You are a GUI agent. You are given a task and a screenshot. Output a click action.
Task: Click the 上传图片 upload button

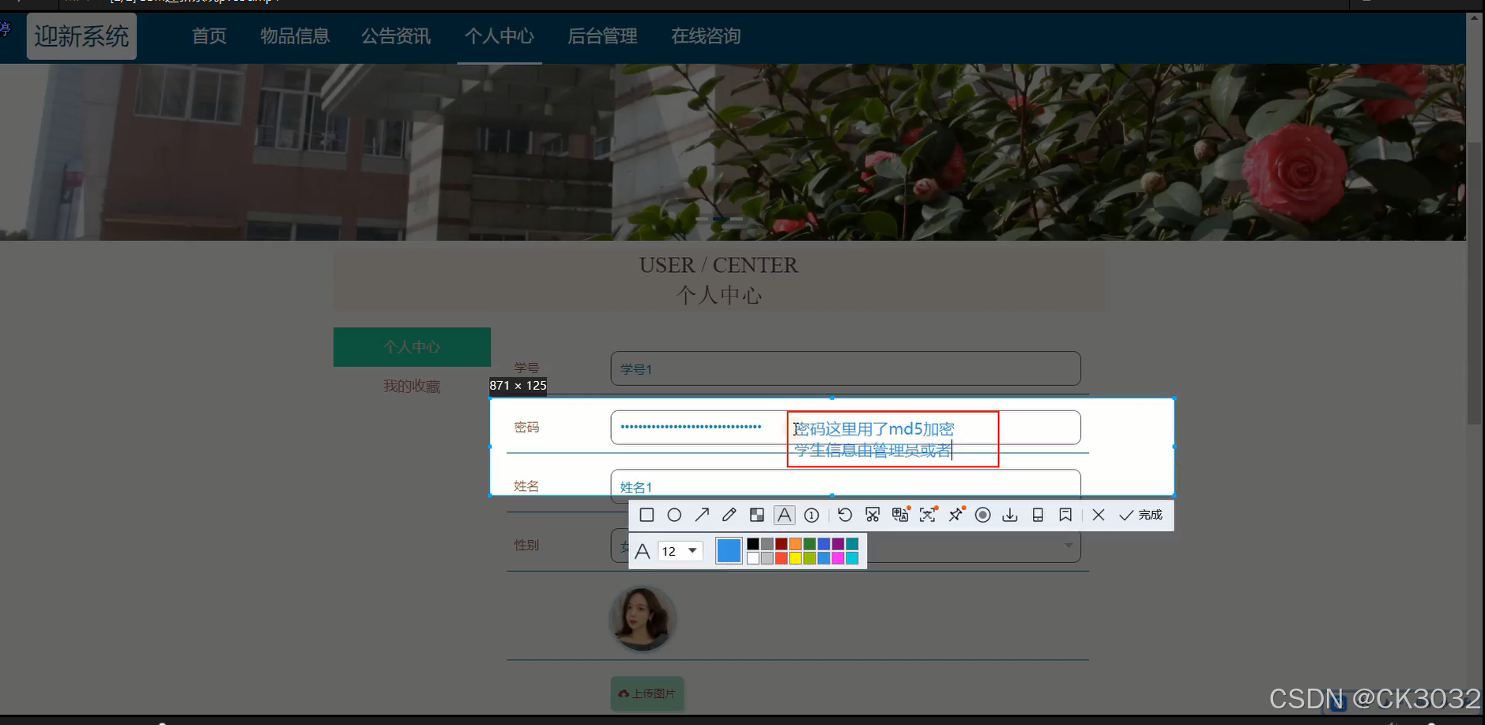pyautogui.click(x=646, y=693)
